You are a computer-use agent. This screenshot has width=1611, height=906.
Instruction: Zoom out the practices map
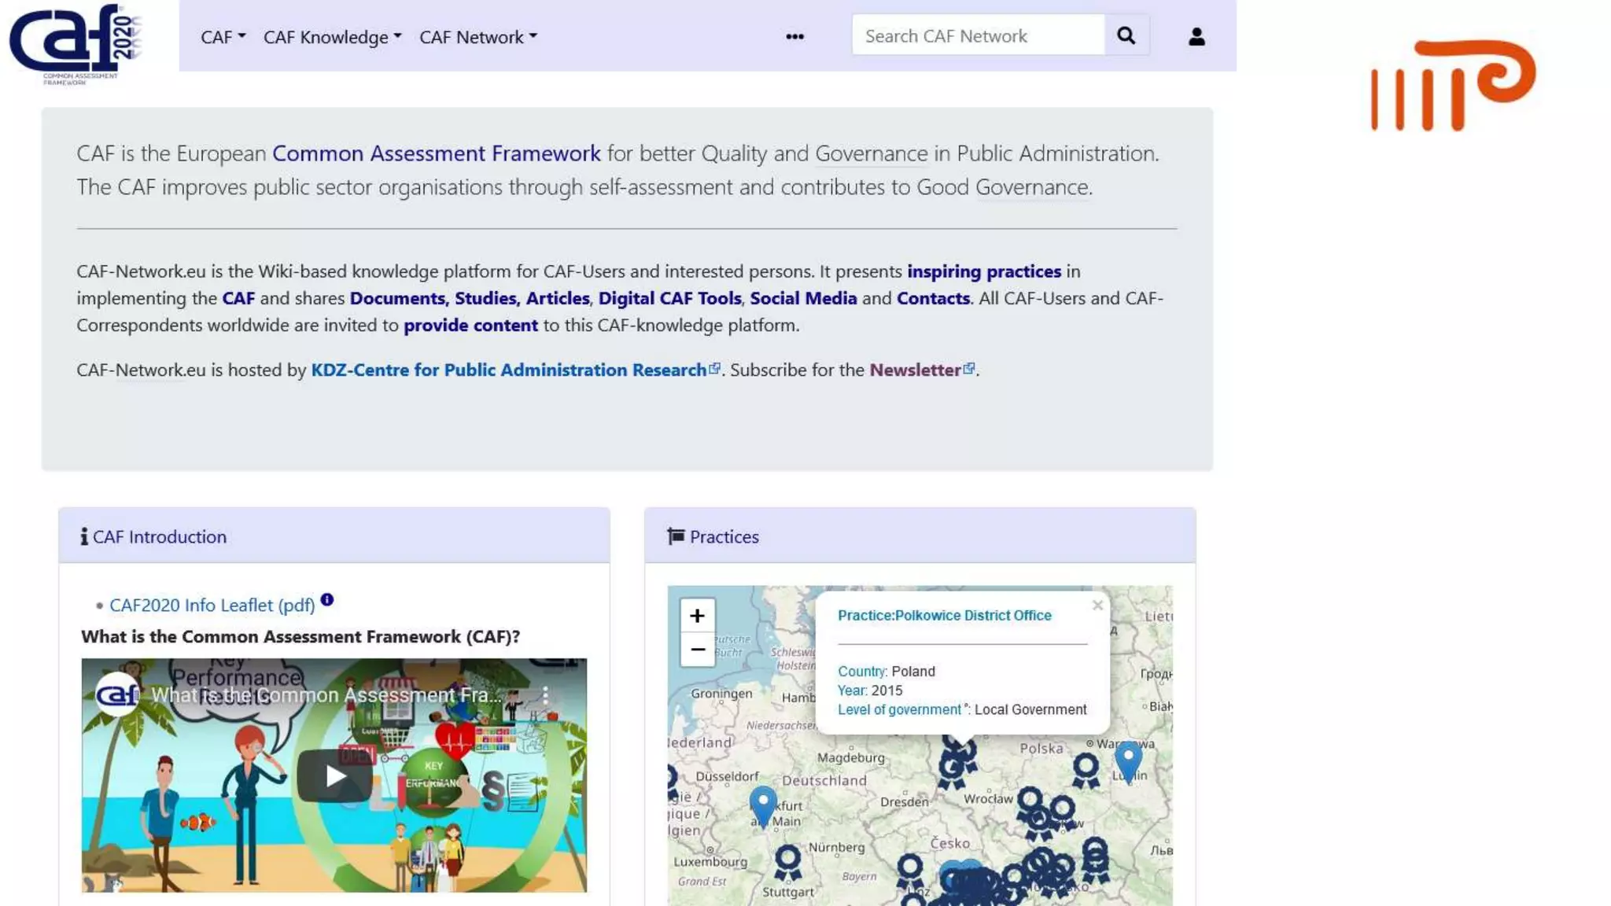coord(697,650)
